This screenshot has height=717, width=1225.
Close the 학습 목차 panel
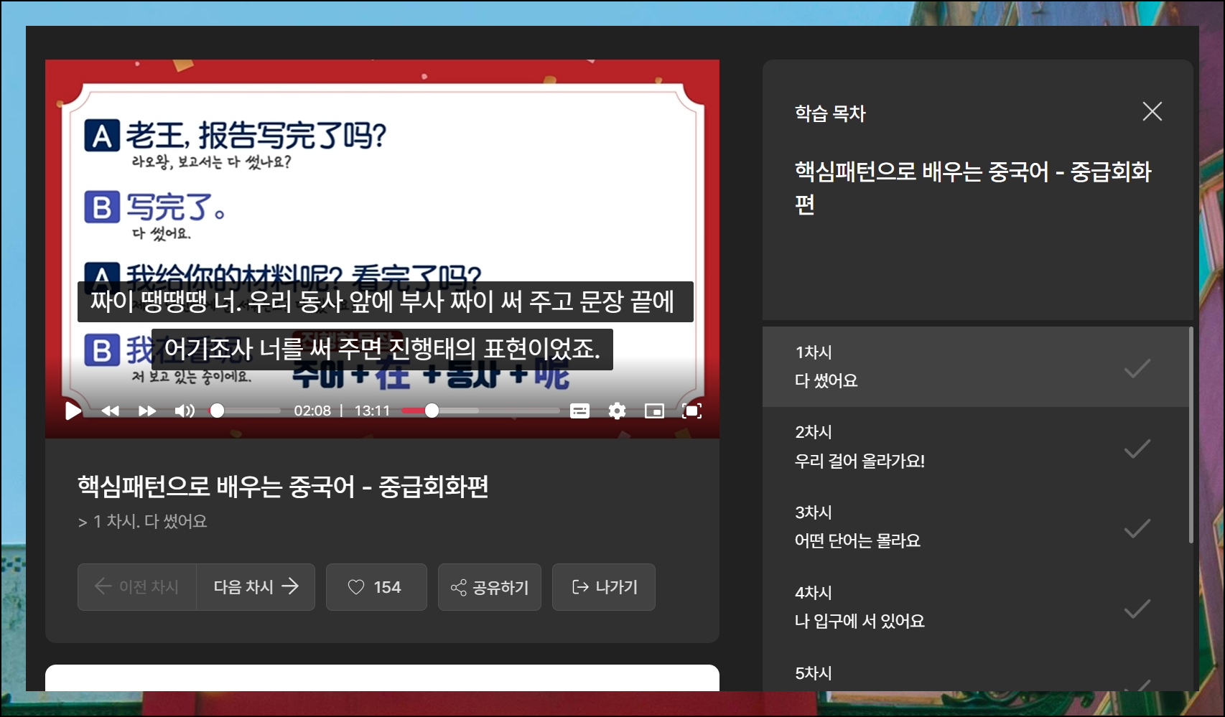pos(1152,111)
